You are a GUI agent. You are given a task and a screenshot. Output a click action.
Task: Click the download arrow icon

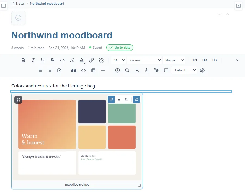(137, 70)
